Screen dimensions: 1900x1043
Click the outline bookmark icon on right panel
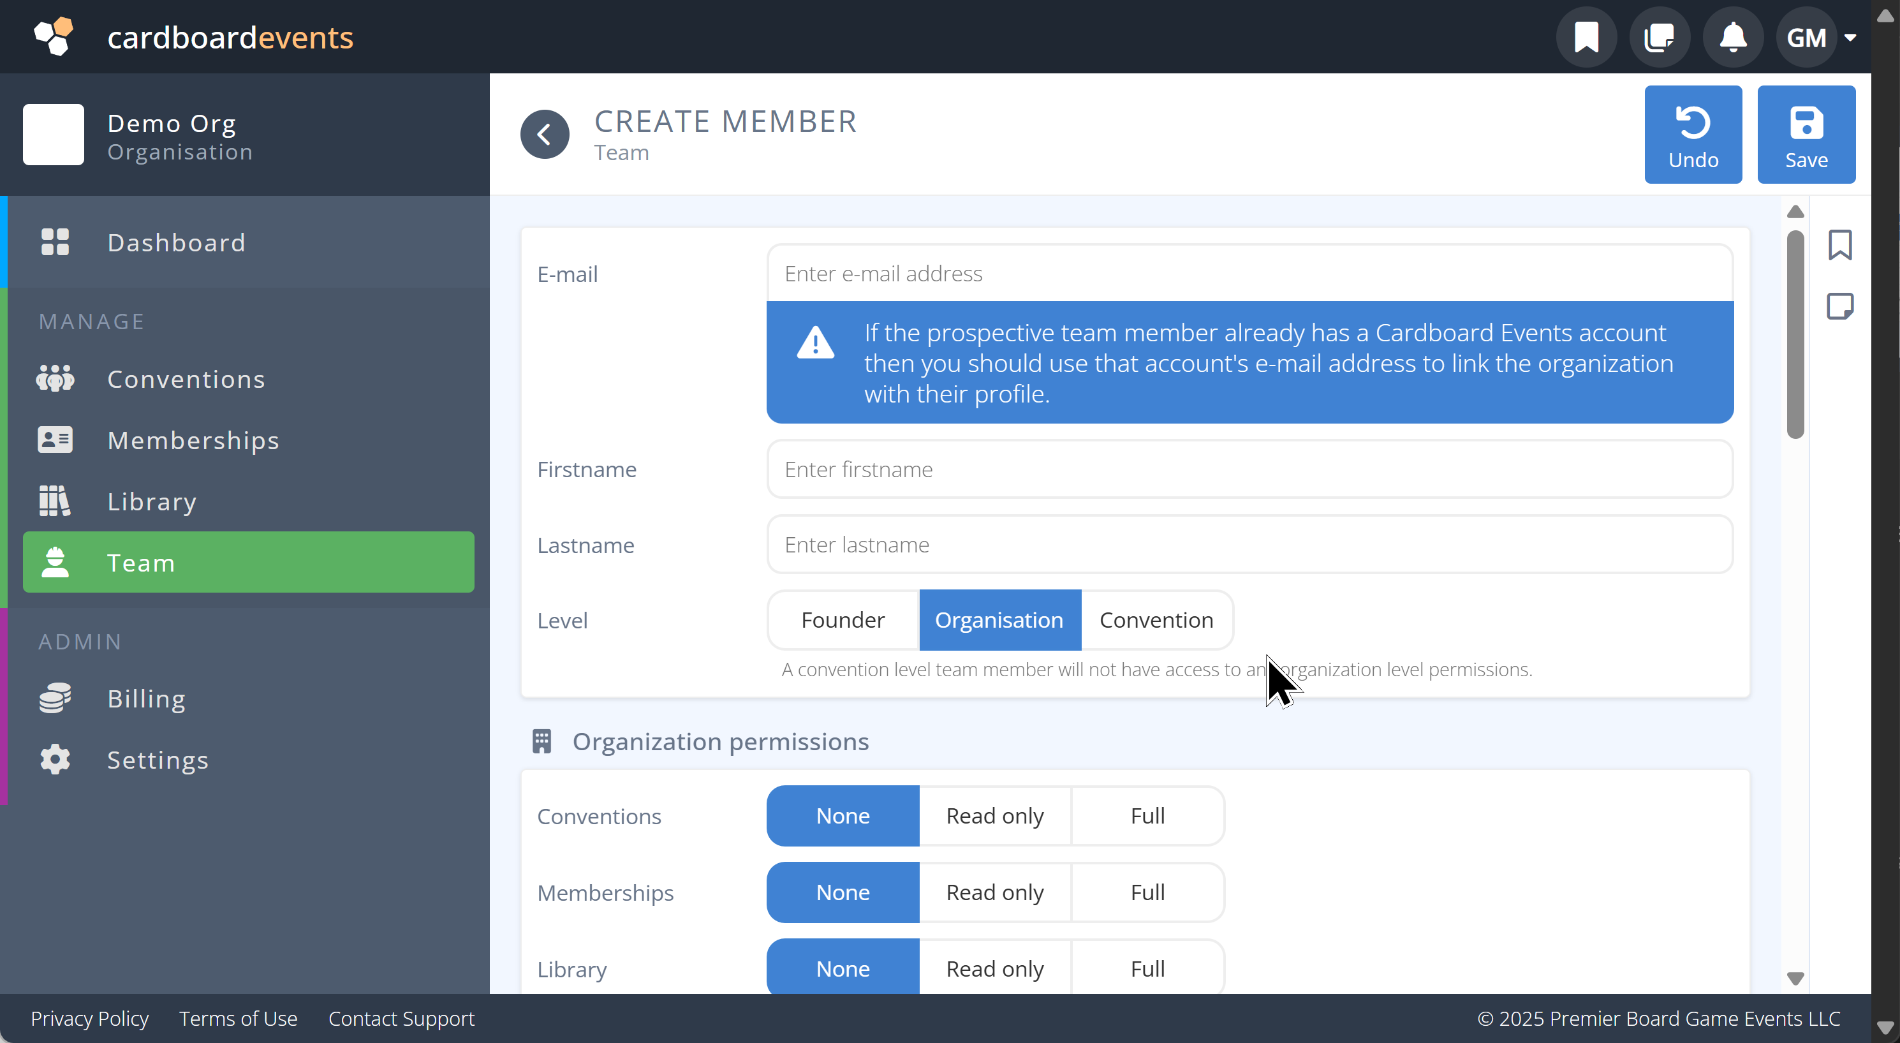pos(1839,245)
